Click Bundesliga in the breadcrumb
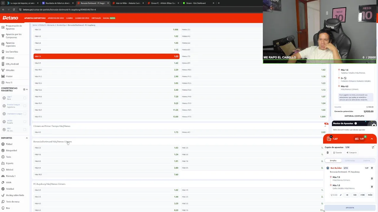The width and height of the screenshot is (378, 212). [x=61, y=25]
